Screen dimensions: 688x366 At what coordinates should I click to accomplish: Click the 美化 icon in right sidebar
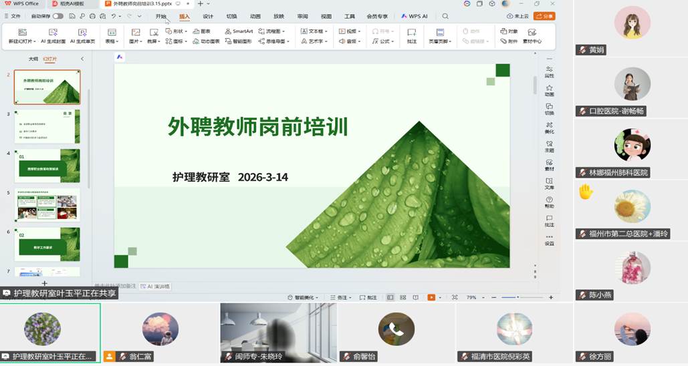click(549, 127)
